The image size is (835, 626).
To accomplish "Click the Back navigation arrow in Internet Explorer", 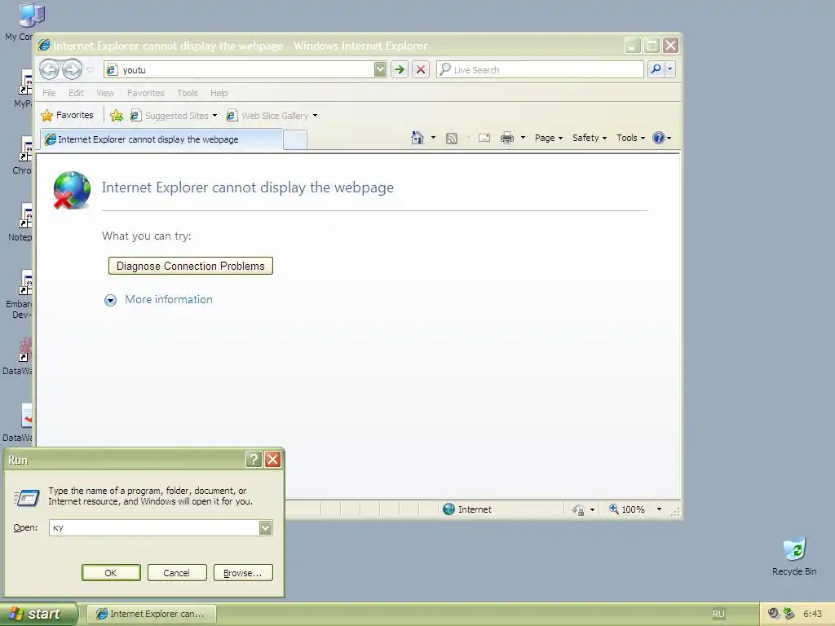I will point(50,70).
